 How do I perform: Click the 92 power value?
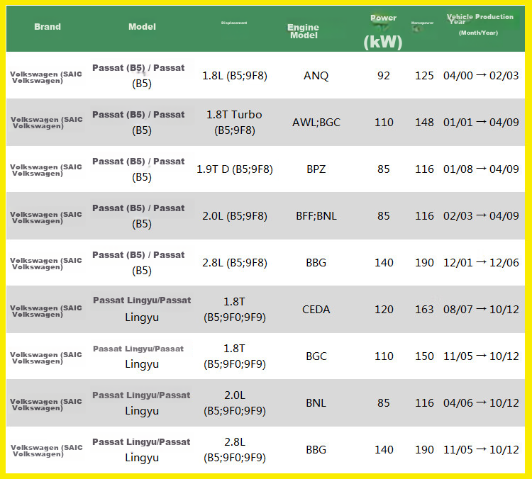click(x=384, y=75)
